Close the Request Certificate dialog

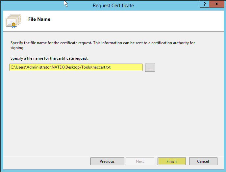216,4
